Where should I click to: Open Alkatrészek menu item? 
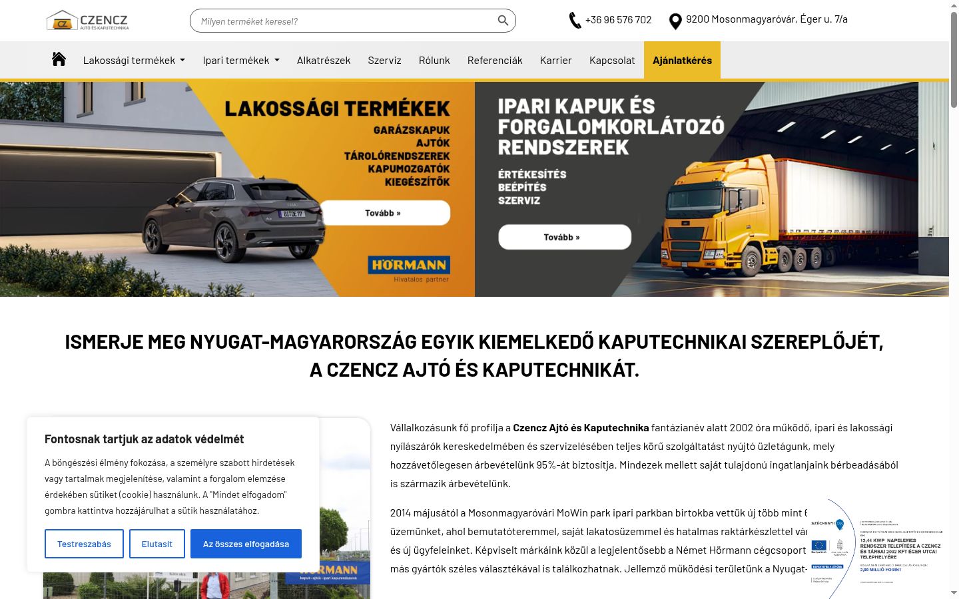(324, 60)
